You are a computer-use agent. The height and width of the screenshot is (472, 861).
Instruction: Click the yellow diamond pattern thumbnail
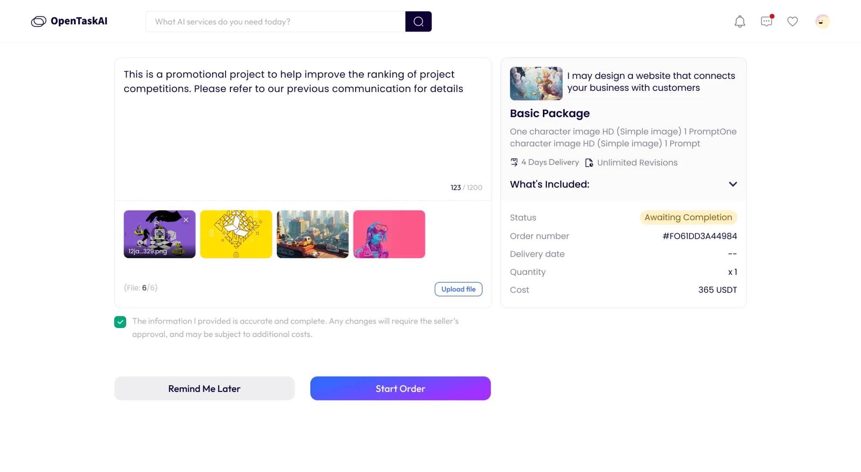235,234
